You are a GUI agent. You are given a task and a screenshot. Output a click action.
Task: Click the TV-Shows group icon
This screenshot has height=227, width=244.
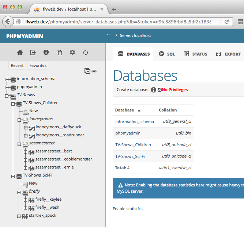pyautogui.click(x=13, y=97)
